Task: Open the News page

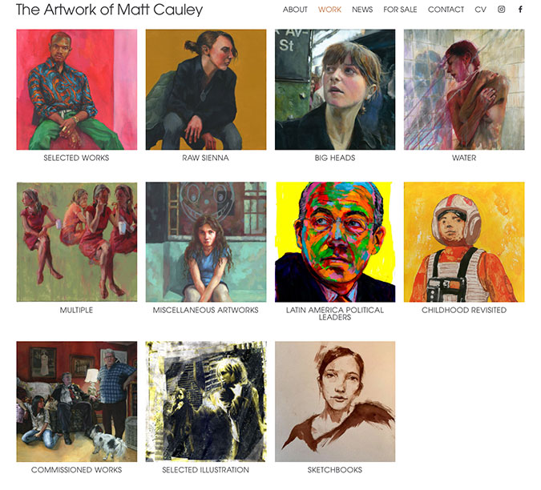Action: click(362, 10)
